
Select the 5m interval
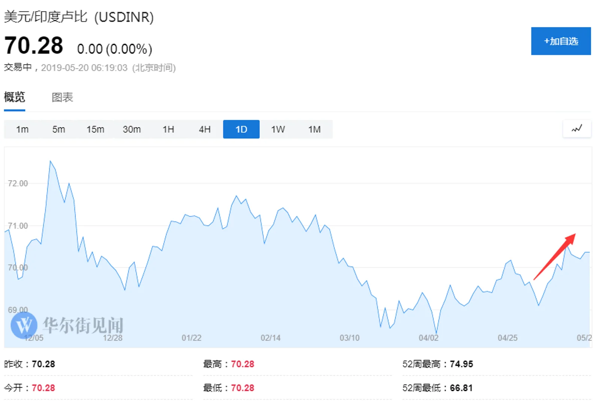(x=59, y=129)
